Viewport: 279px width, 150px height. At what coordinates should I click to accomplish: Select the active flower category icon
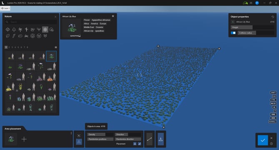(x=45, y=30)
